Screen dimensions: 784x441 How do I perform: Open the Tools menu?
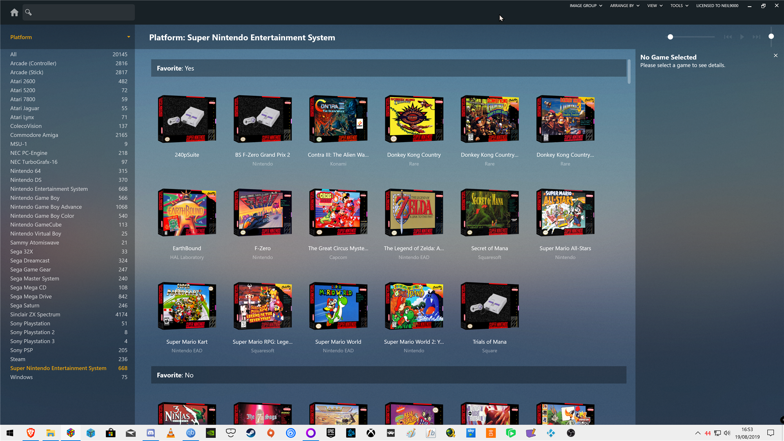pyautogui.click(x=679, y=6)
